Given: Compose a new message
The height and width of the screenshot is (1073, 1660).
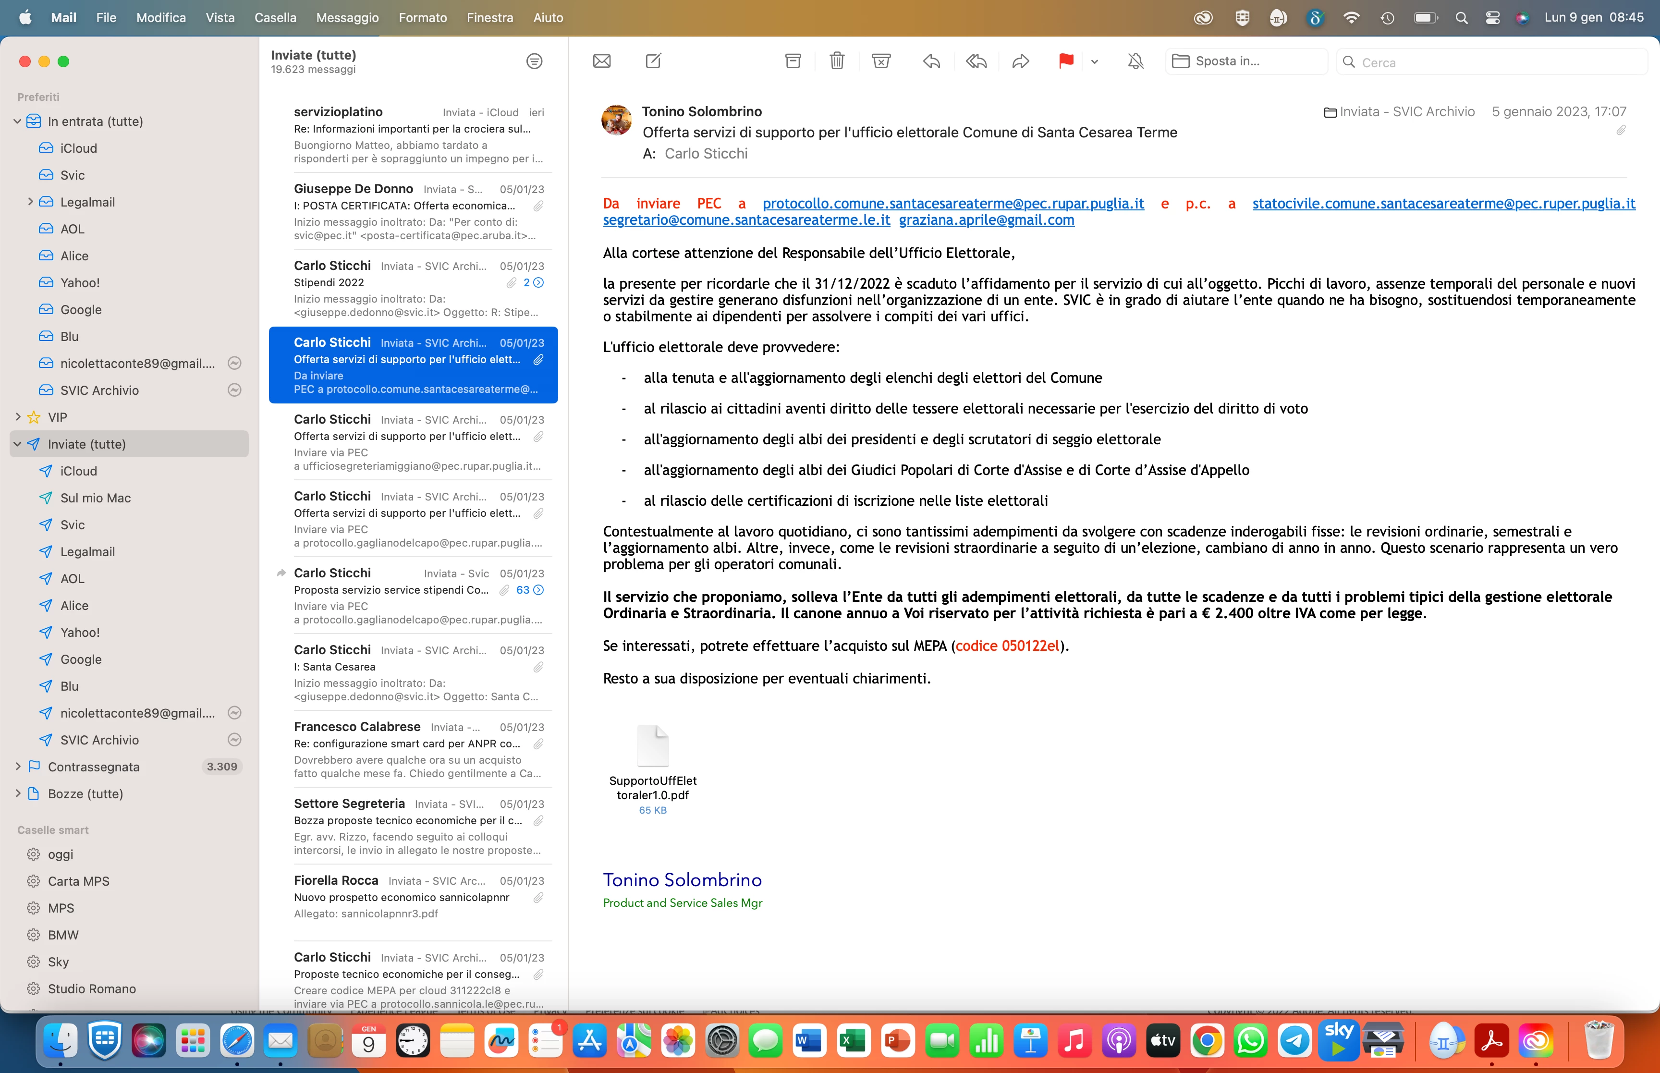Looking at the screenshot, I should (653, 61).
